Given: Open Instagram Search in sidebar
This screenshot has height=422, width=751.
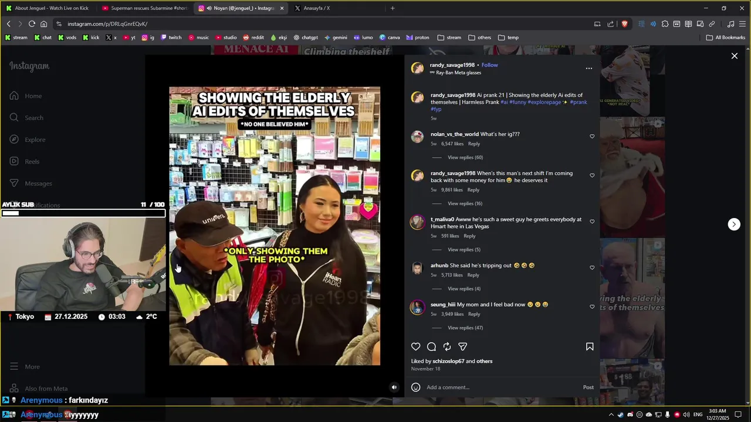Looking at the screenshot, I should 26,118.
